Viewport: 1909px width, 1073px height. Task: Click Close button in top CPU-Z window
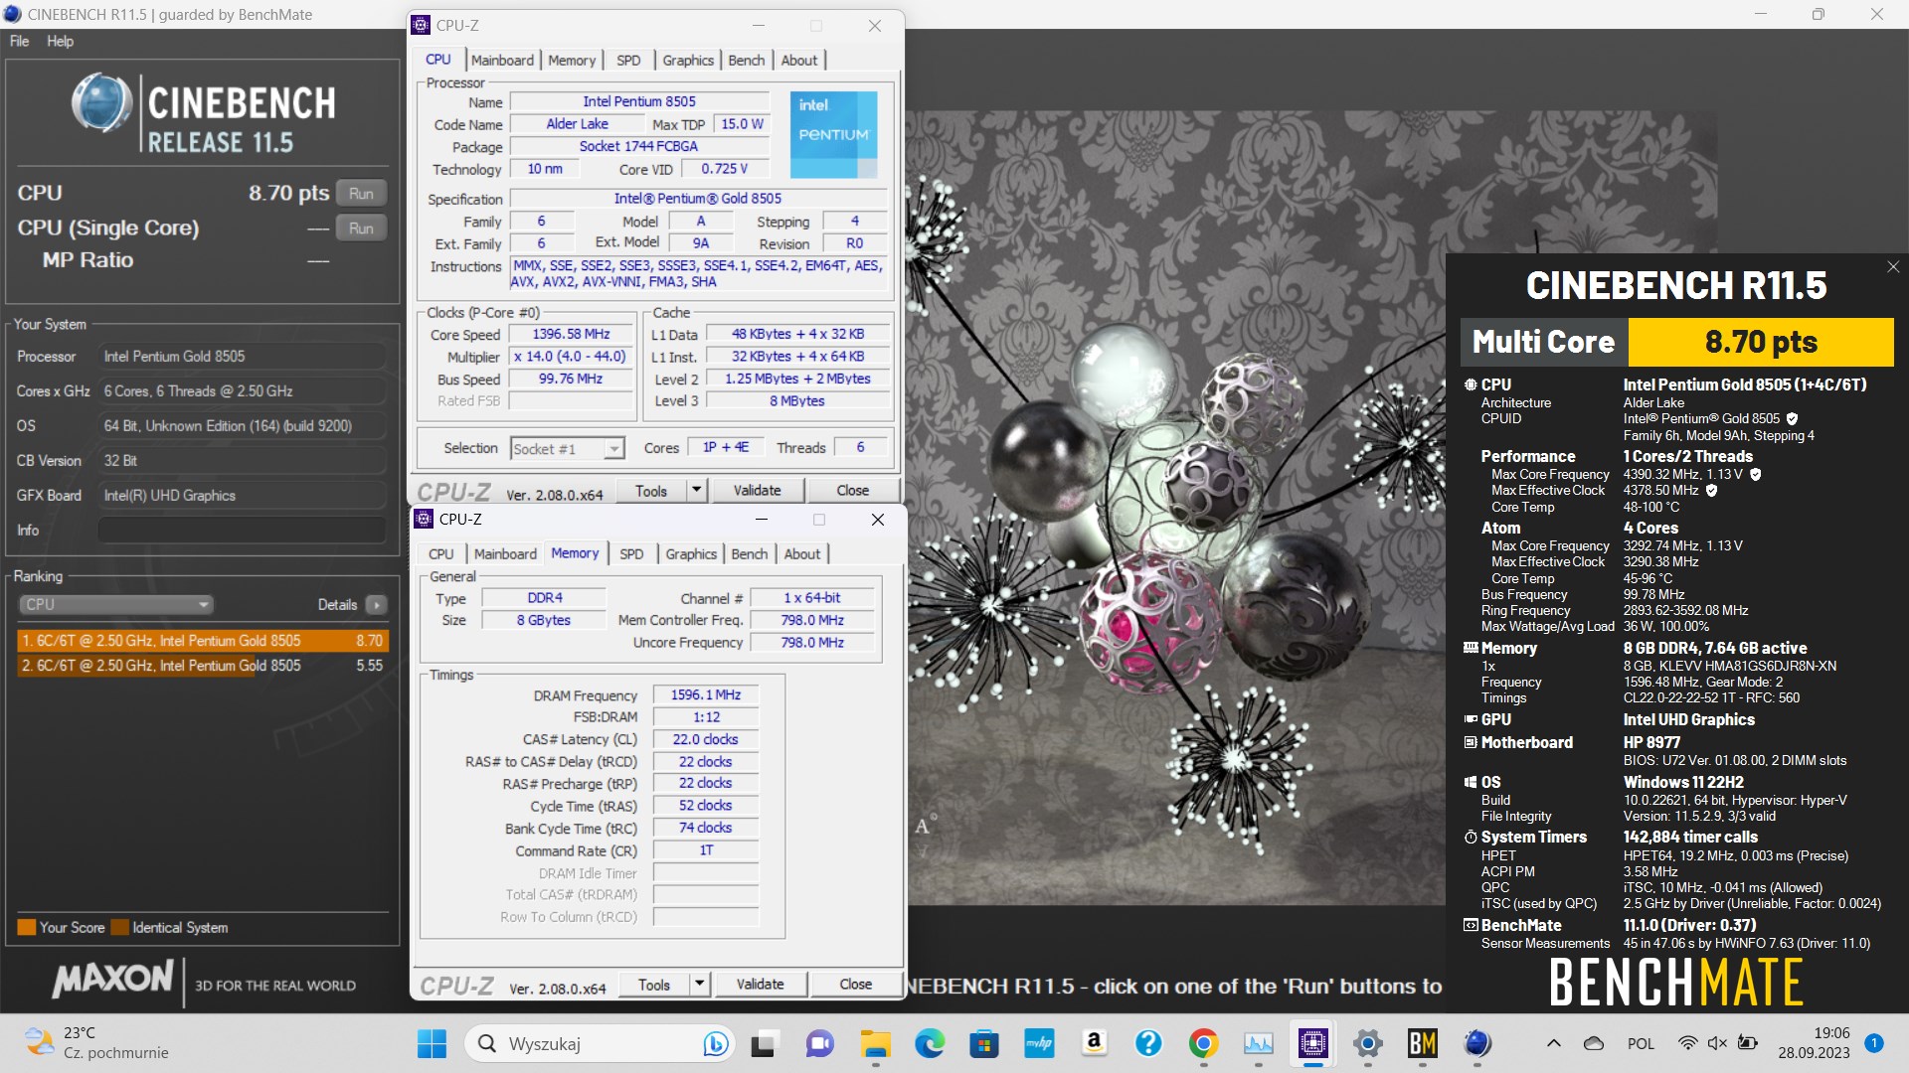click(x=853, y=491)
